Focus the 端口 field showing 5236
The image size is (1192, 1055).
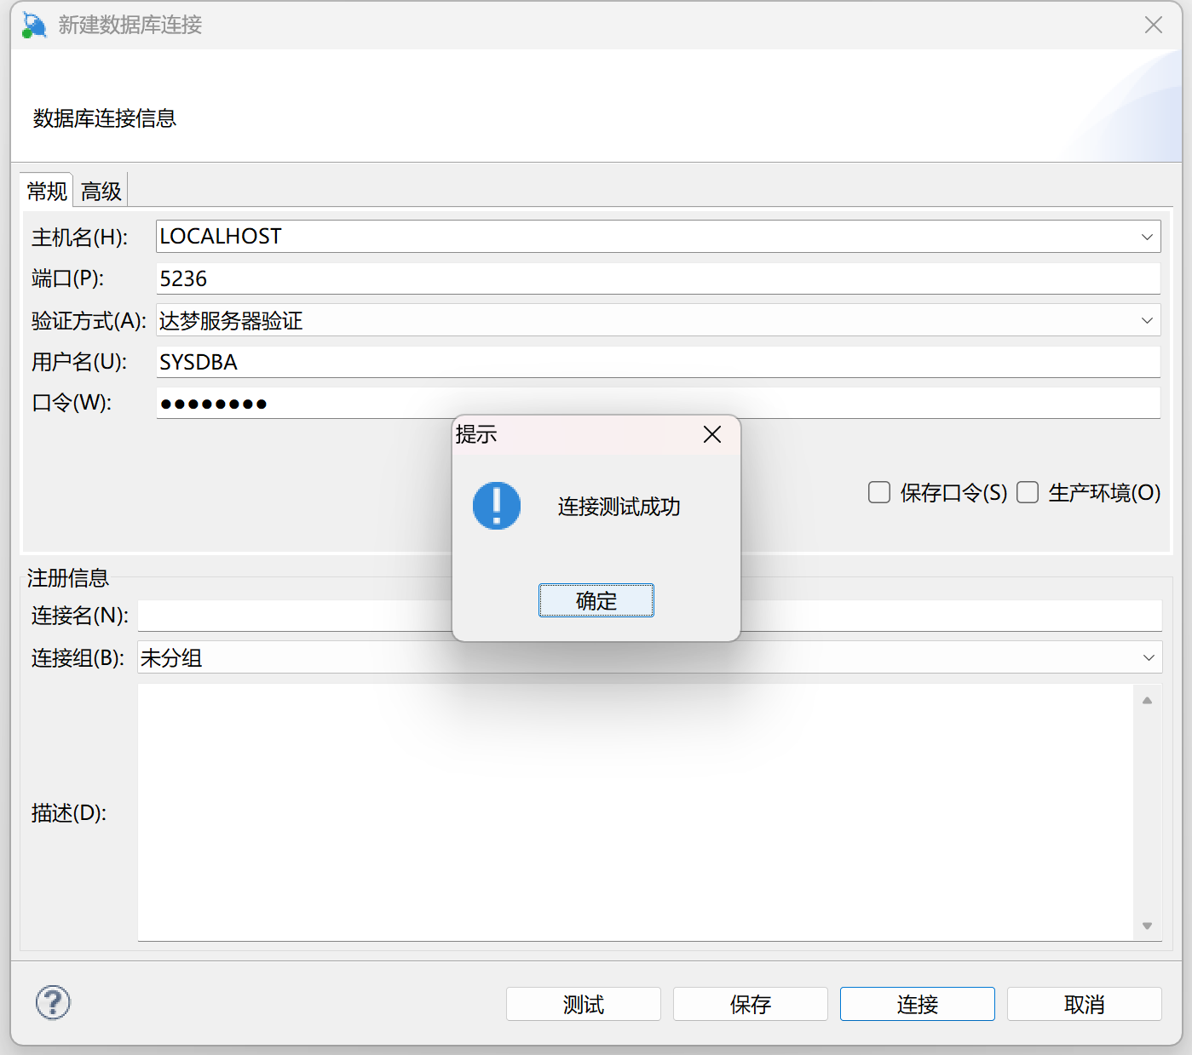[658, 278]
